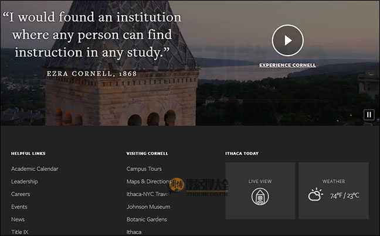Click the Visiting Cornell heading
This screenshot has height=236, width=380.
[147, 153]
